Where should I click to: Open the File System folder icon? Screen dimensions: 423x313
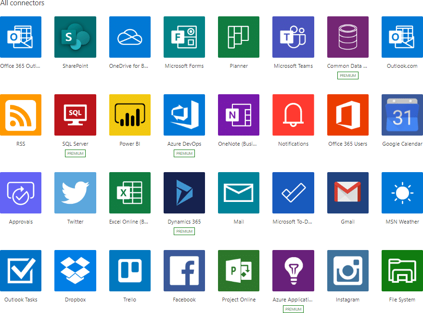pyautogui.click(x=402, y=271)
